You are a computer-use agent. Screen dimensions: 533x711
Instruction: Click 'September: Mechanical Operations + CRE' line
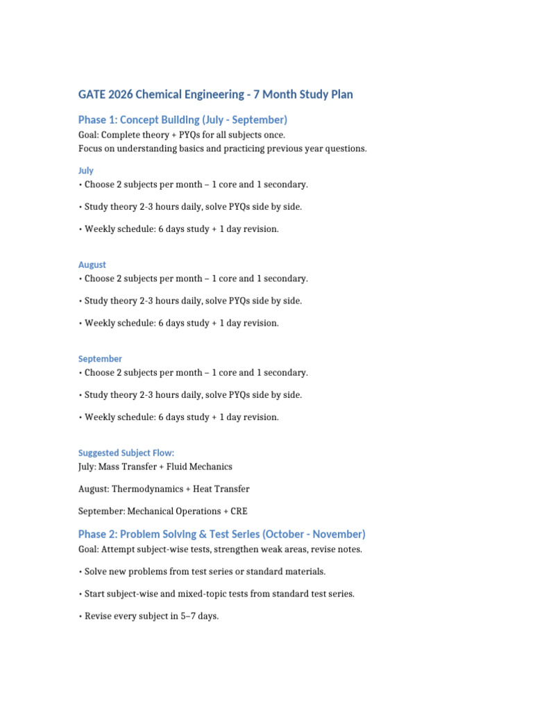[x=162, y=511]
